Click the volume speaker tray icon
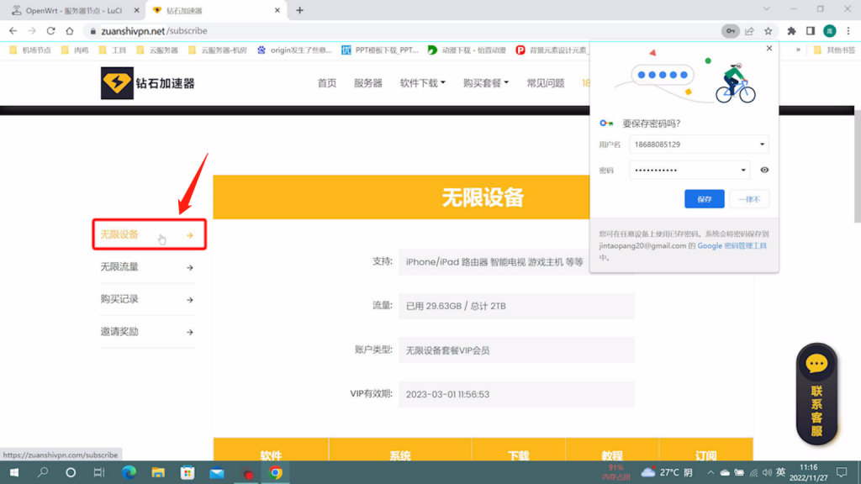 (767, 472)
